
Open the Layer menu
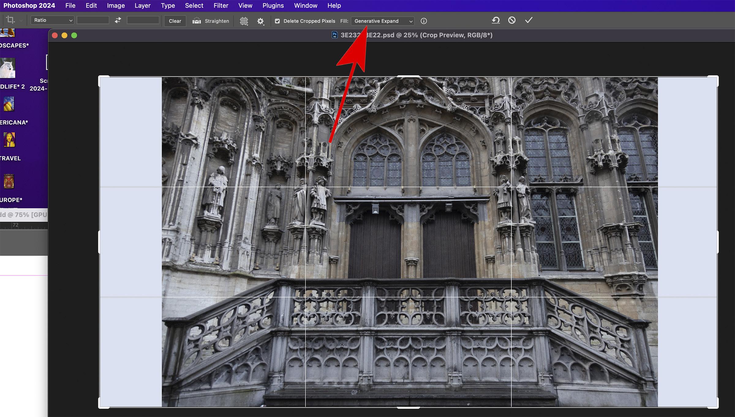coord(142,6)
